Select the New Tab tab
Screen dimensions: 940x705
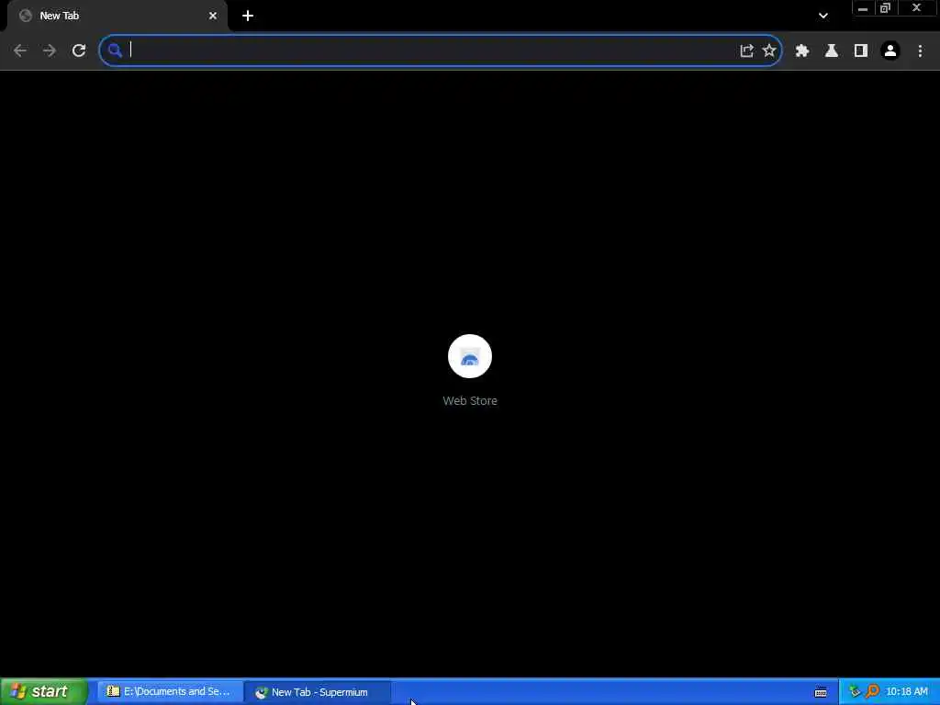117,16
